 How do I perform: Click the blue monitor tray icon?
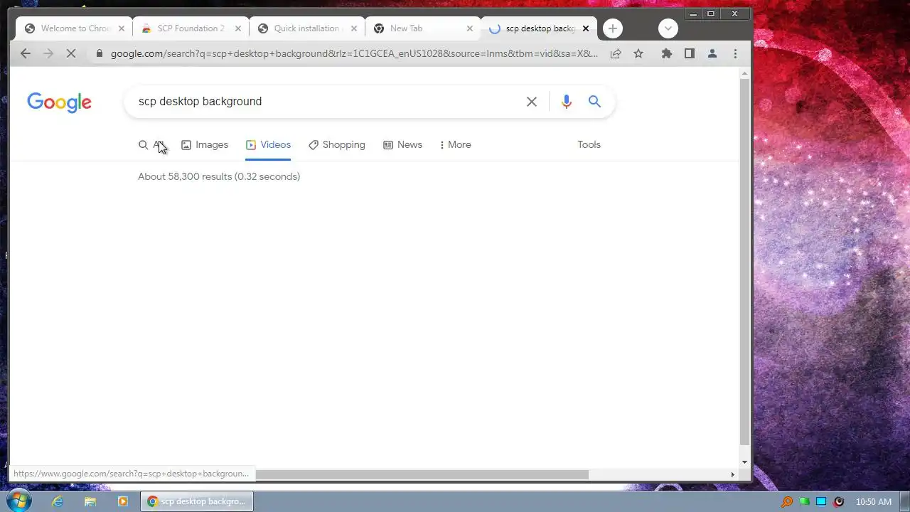(x=821, y=502)
